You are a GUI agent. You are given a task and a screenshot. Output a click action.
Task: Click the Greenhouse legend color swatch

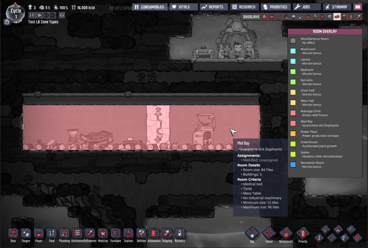(293, 144)
